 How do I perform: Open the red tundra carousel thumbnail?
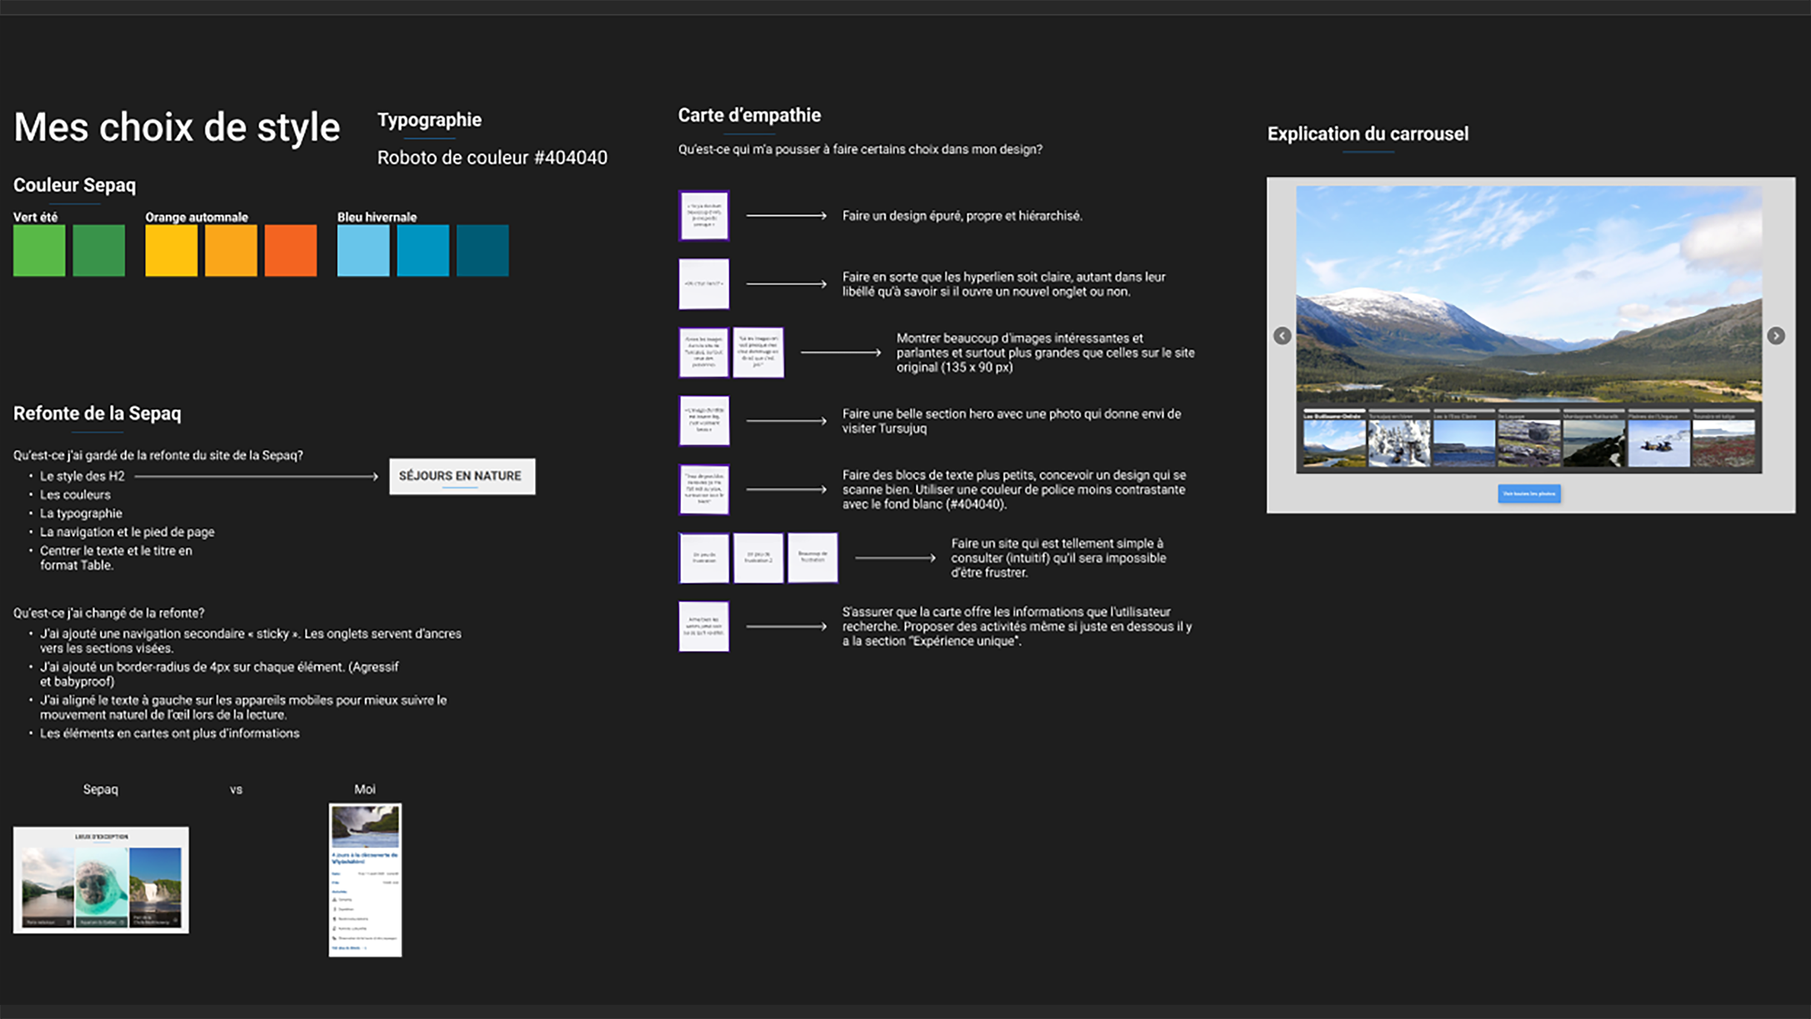(1723, 443)
